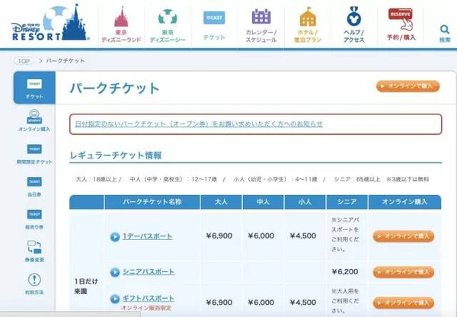Open the 東京ディズニーシー green globe icon

(x=168, y=17)
